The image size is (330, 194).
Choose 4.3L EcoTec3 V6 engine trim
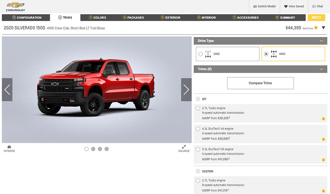[x=198, y=129]
